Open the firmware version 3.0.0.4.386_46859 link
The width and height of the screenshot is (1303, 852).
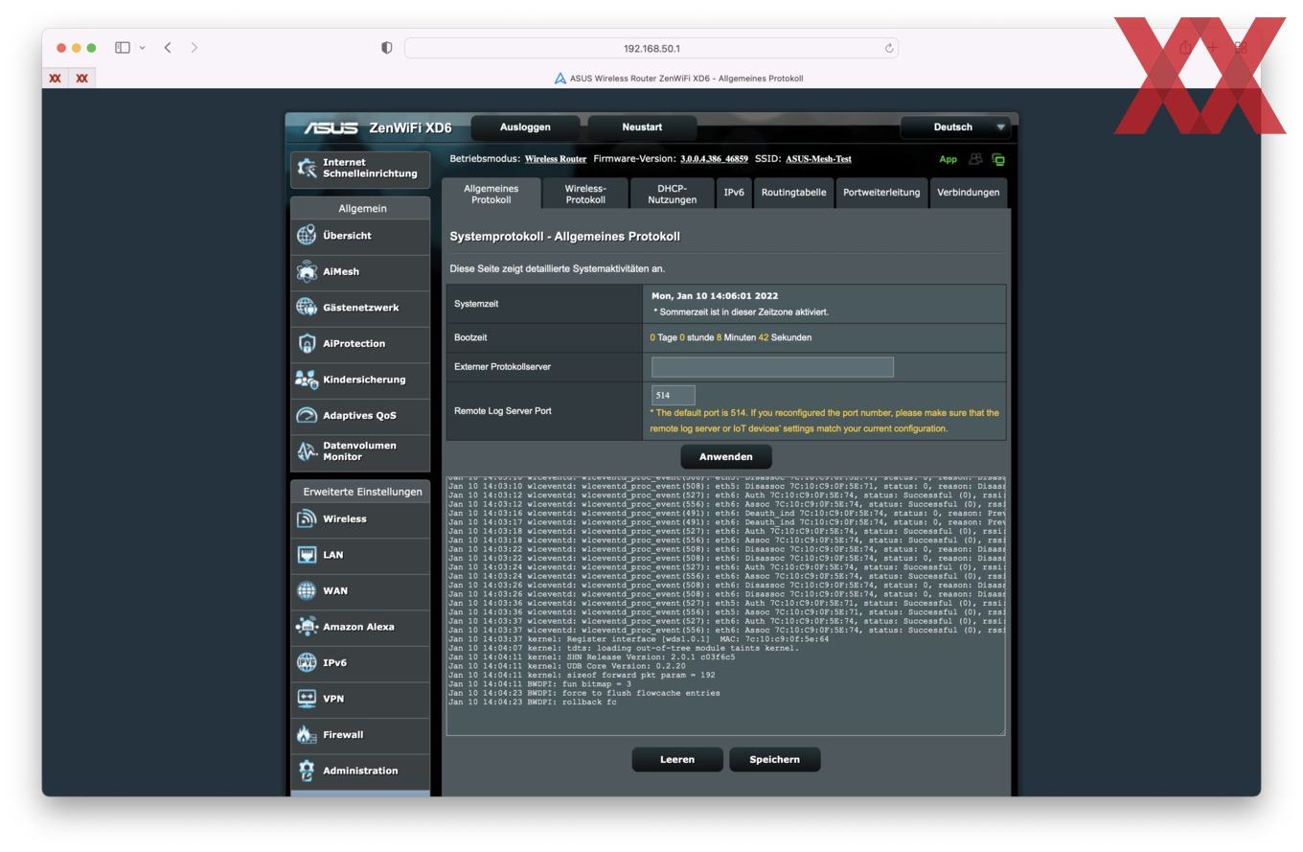(714, 159)
